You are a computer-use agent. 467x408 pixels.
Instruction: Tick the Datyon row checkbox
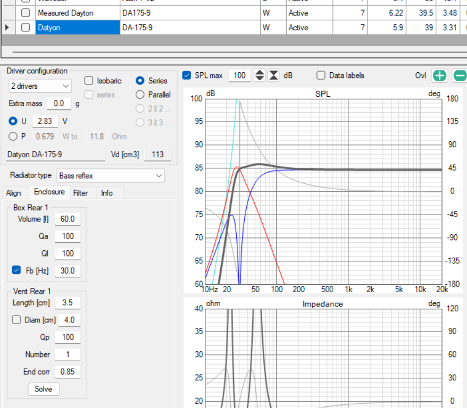coord(26,27)
